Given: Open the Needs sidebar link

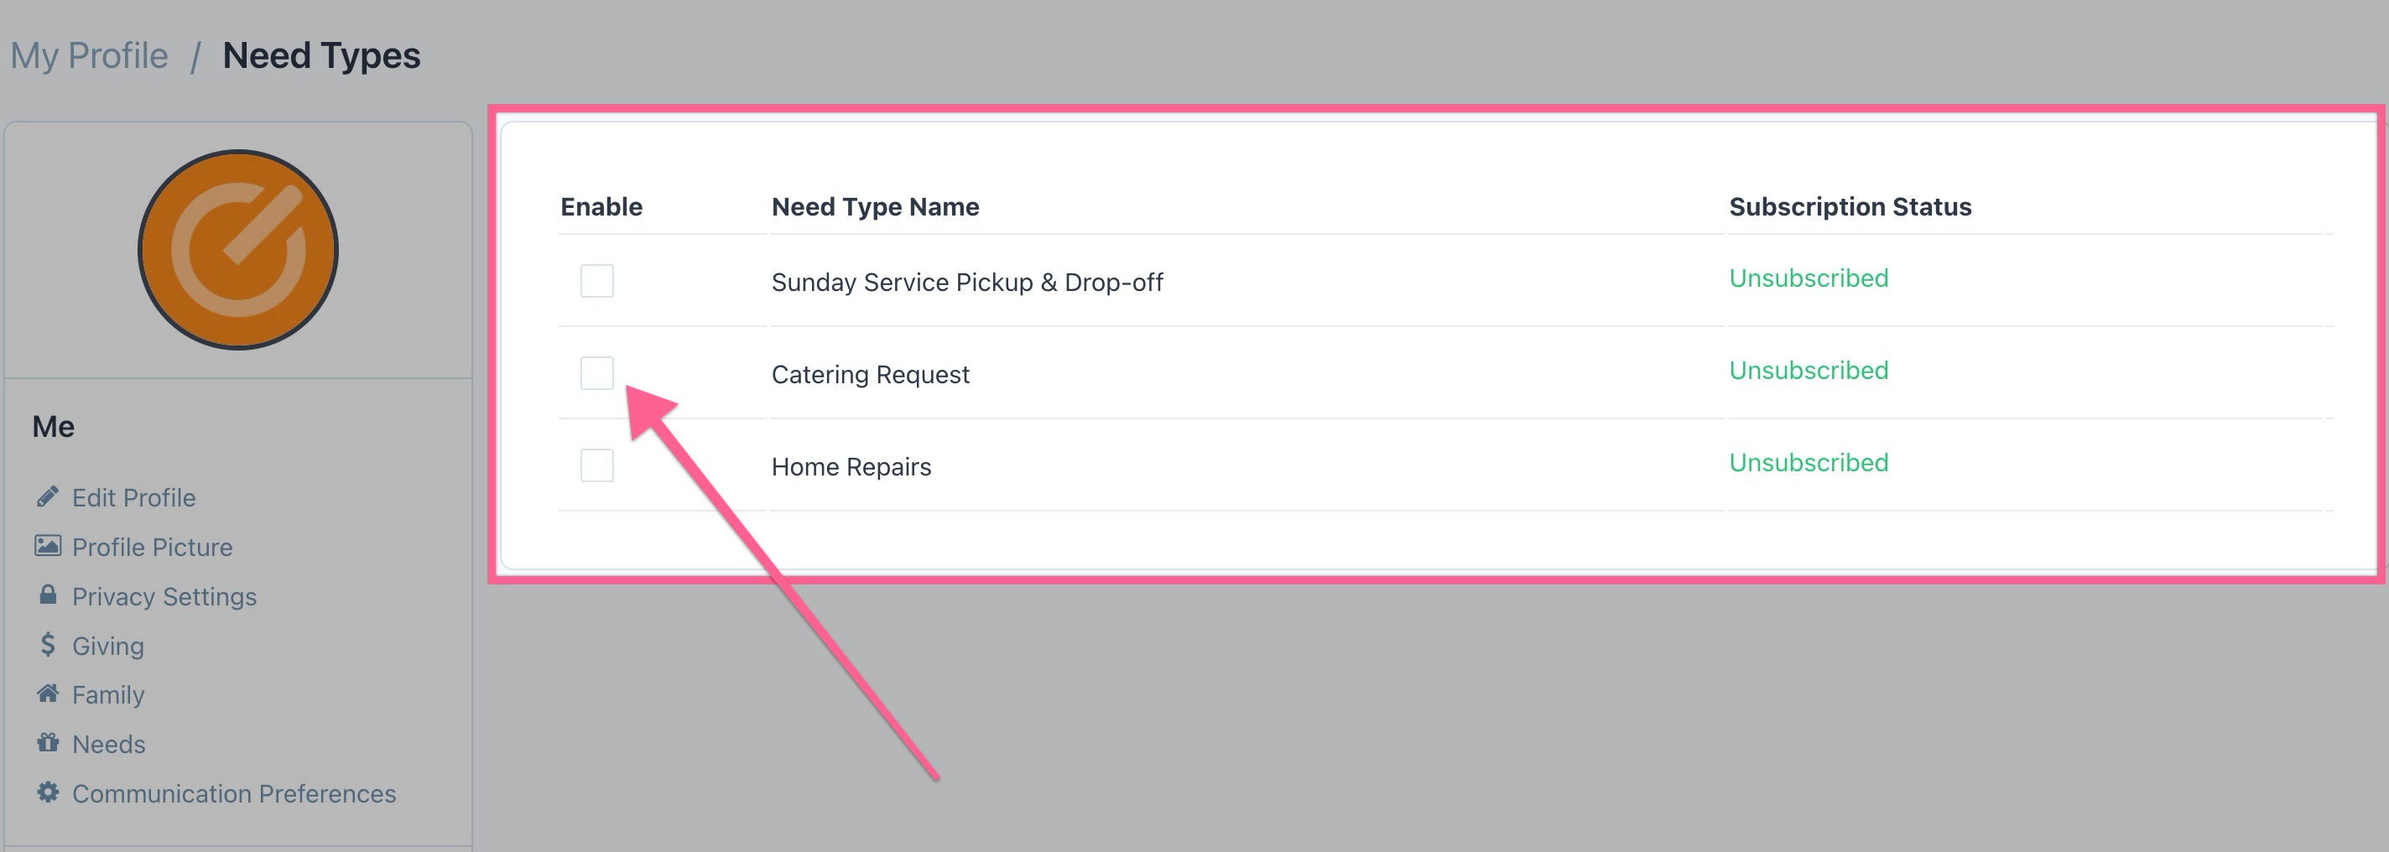Looking at the screenshot, I should point(108,744).
